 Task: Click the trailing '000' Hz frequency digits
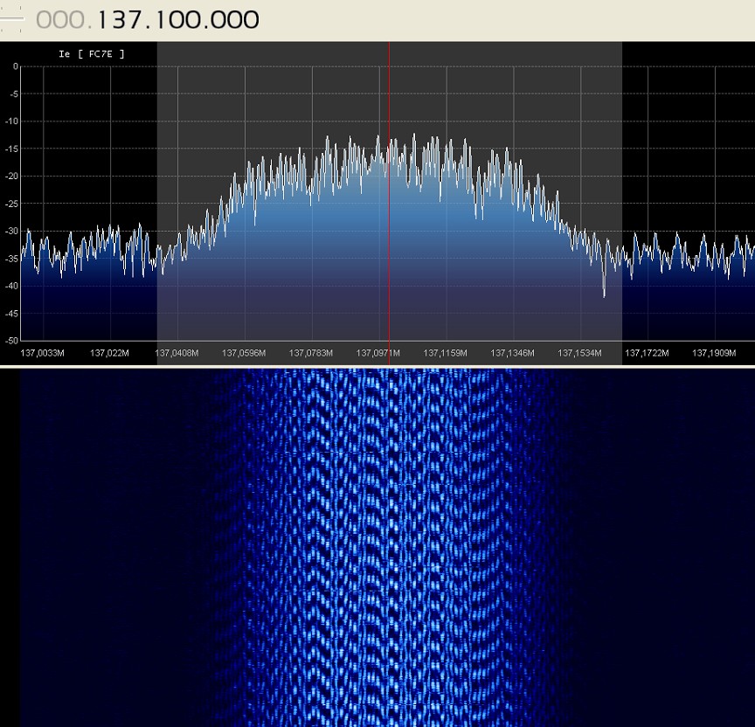pyautogui.click(x=235, y=20)
